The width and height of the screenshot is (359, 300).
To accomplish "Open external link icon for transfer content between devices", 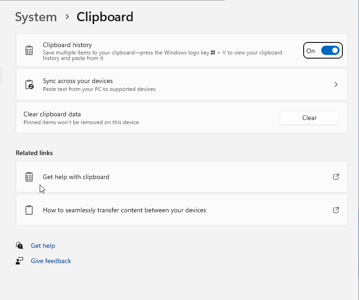I will pyautogui.click(x=336, y=210).
